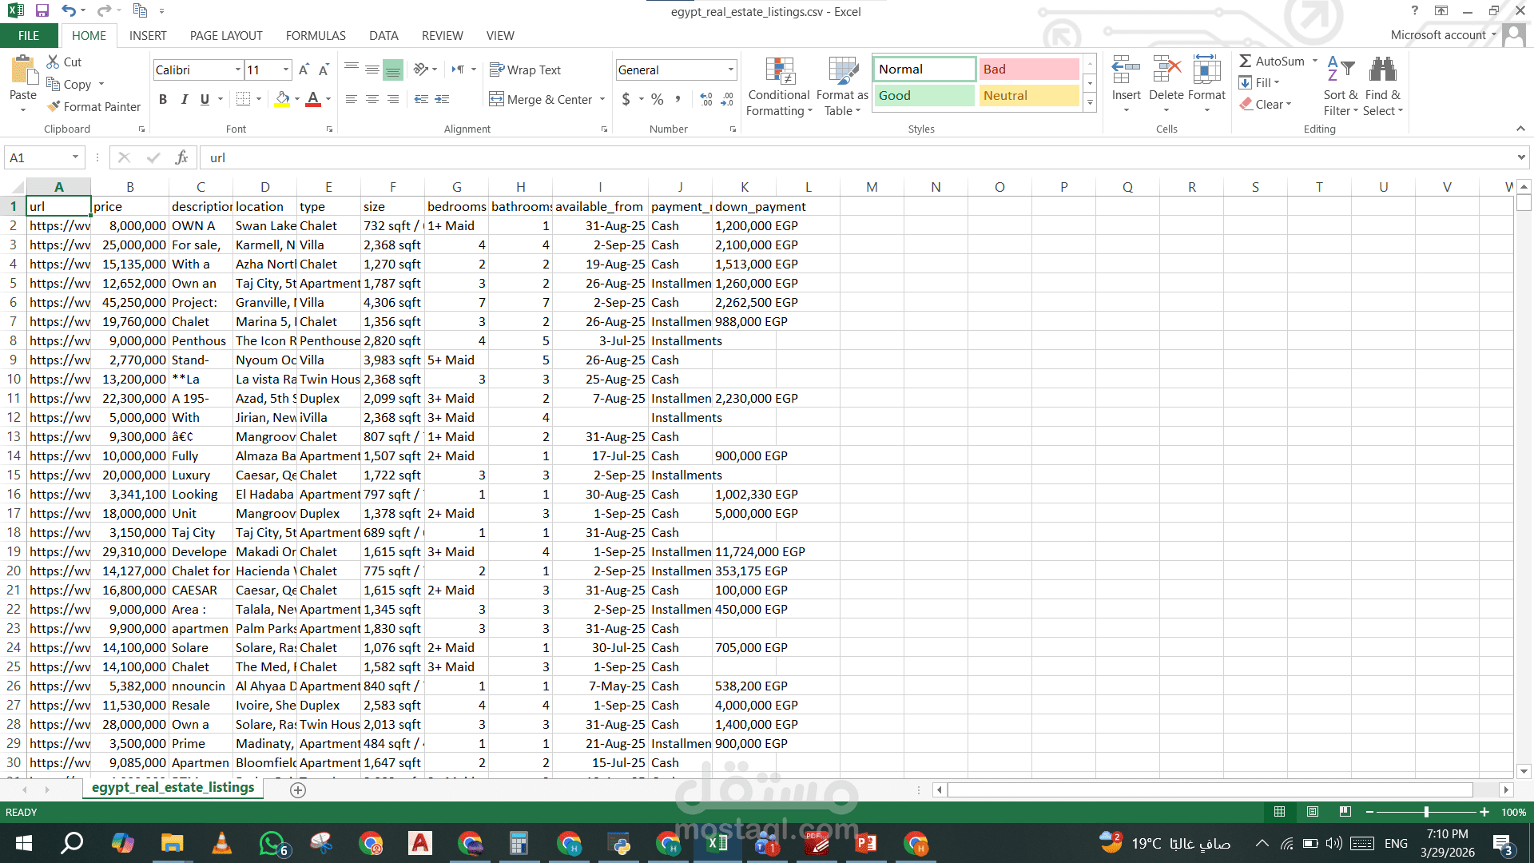Click the Undo arrow icon
Screen dimensions: 1534x863
tap(69, 11)
